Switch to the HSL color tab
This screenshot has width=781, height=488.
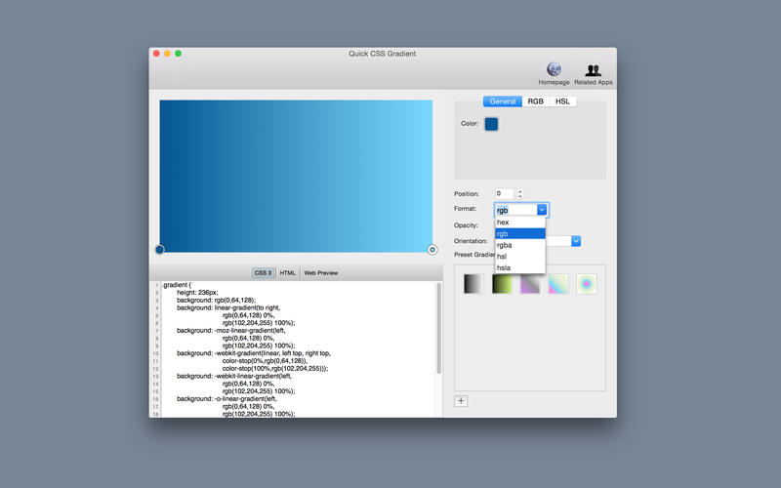562,102
